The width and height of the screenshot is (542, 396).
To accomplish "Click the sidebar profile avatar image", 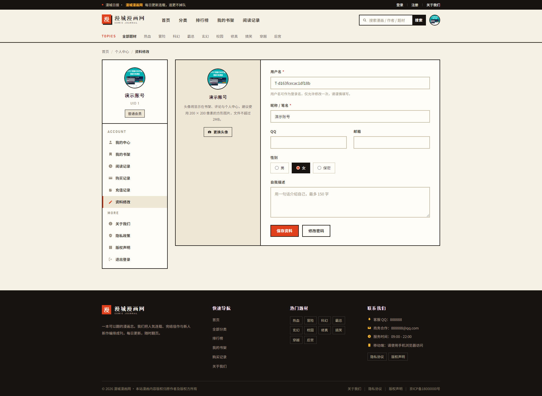I will [x=135, y=78].
